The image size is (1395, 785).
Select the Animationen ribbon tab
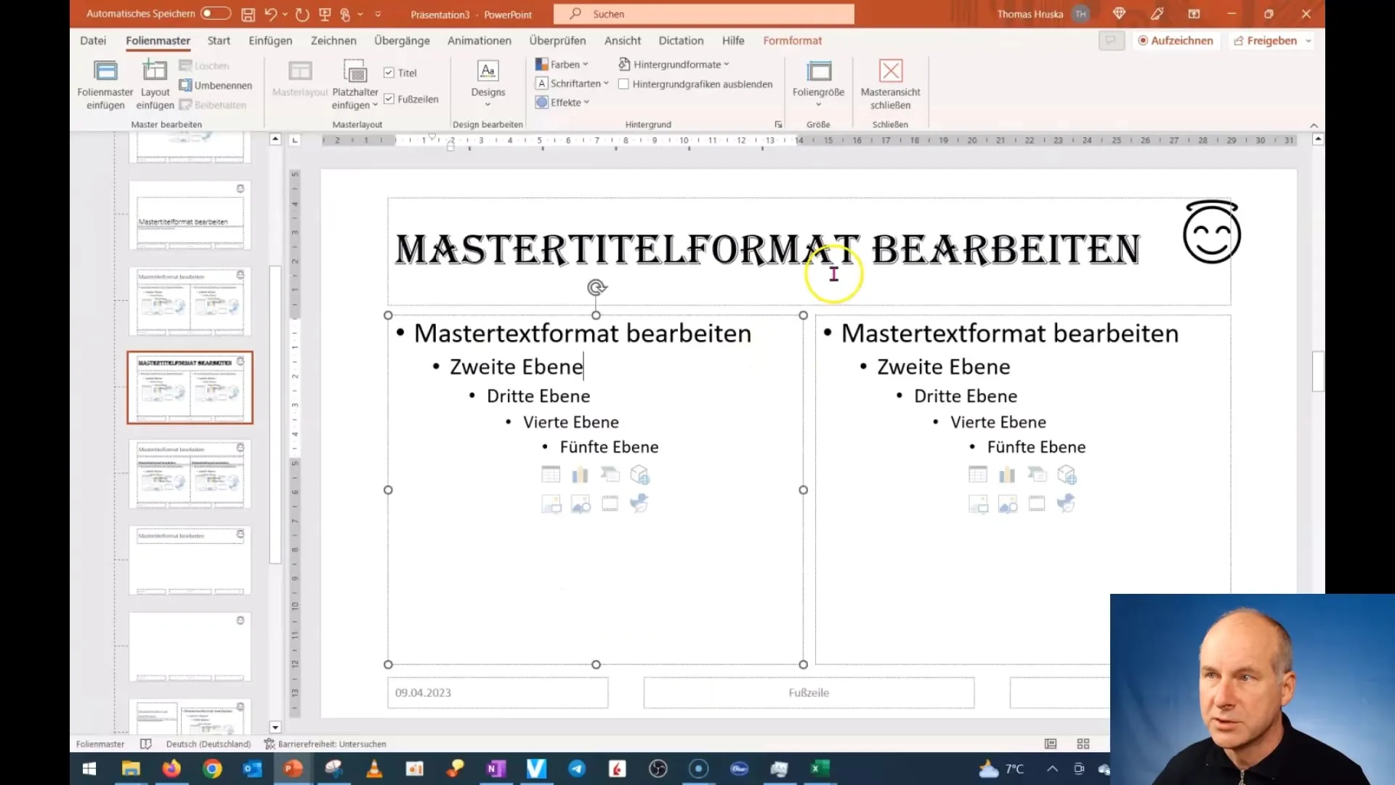[x=479, y=40]
